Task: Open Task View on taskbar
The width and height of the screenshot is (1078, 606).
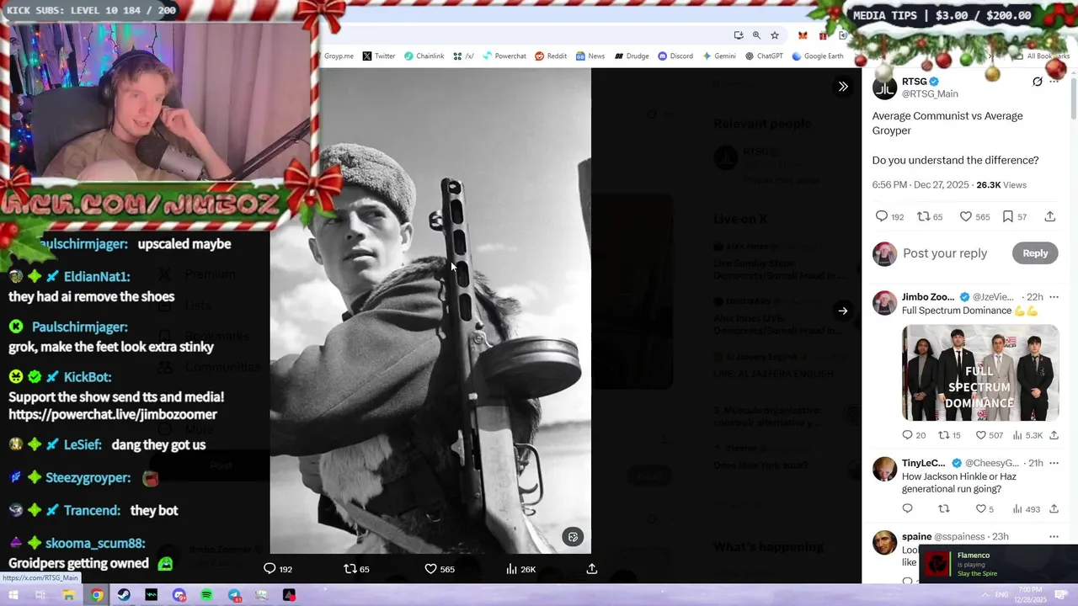Action: point(40,595)
